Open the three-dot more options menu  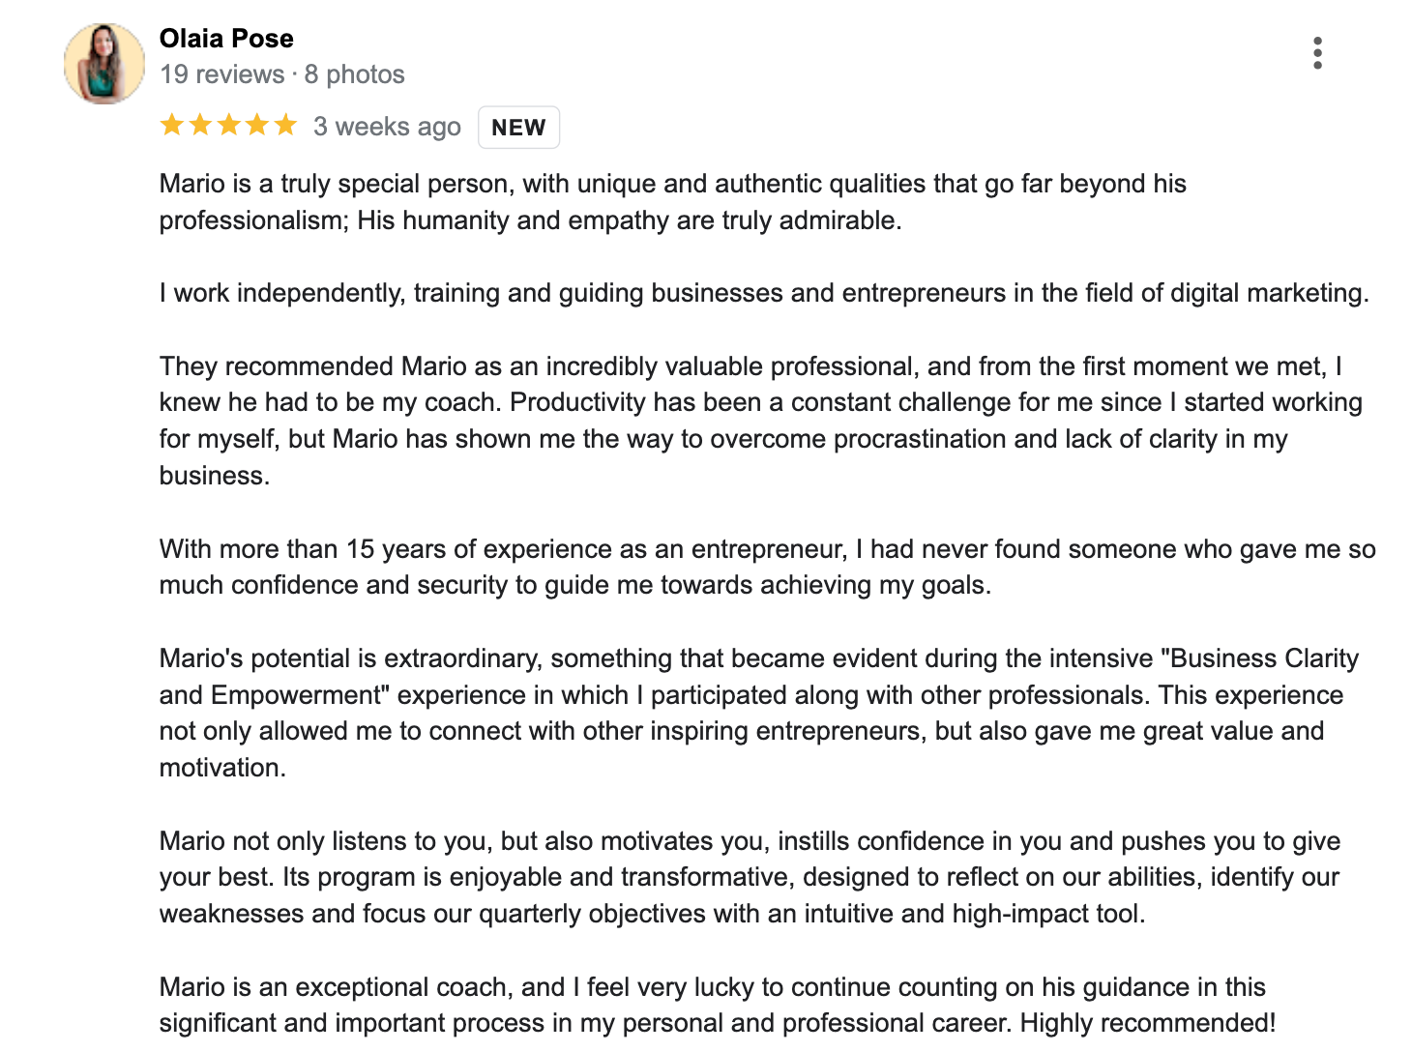(1317, 53)
